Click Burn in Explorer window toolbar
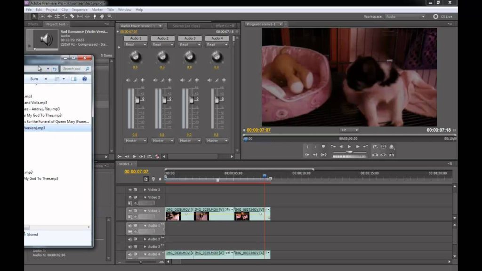This screenshot has height=271, width=482. (x=34, y=79)
